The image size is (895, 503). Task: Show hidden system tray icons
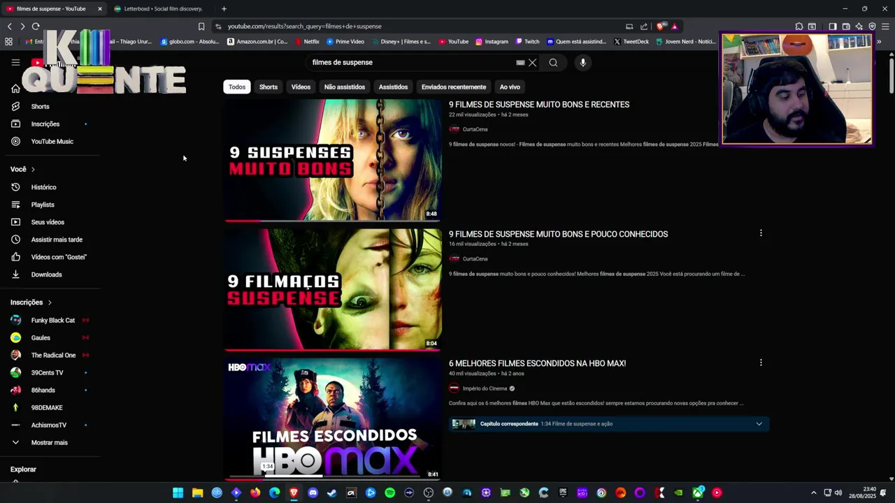814,493
